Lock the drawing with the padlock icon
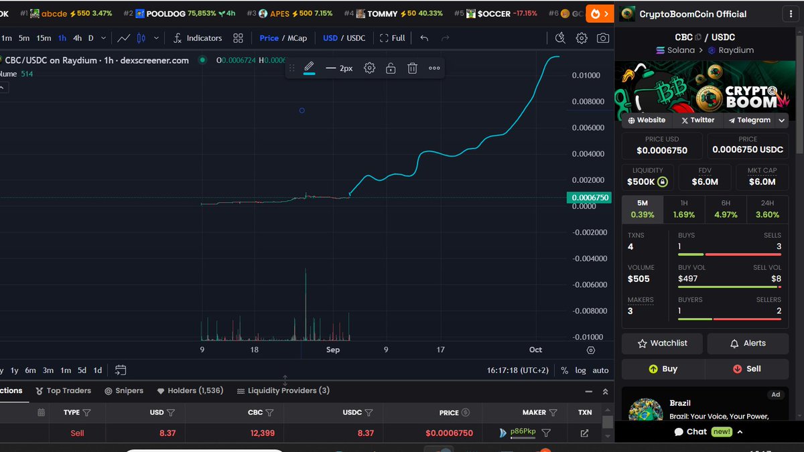Screen dimensions: 804x452 pos(391,68)
